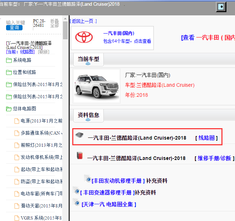The height and width of the screenshot is (221, 235).
Task: Open 天津一汽 电路图全集 link
Action: (x=109, y=204)
